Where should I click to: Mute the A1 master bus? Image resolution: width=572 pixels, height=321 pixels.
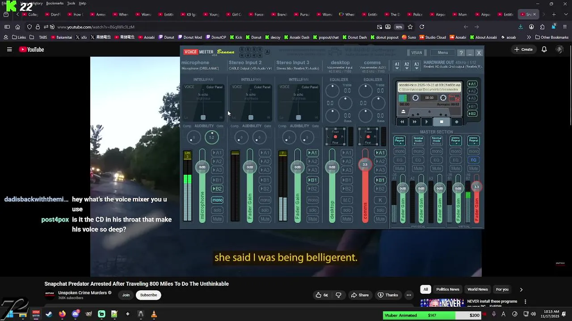(x=400, y=169)
